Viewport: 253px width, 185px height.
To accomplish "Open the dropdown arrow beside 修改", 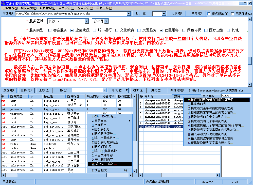I will click(127, 90).
